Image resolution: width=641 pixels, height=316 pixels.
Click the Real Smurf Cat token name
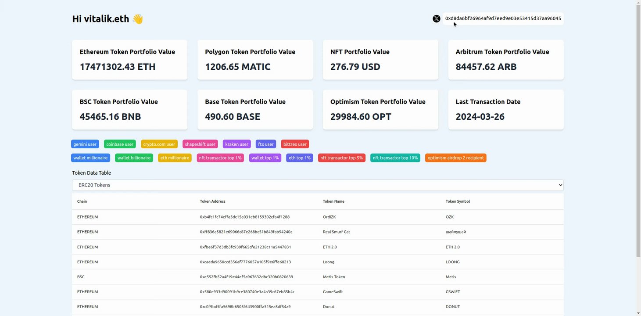pos(337,232)
